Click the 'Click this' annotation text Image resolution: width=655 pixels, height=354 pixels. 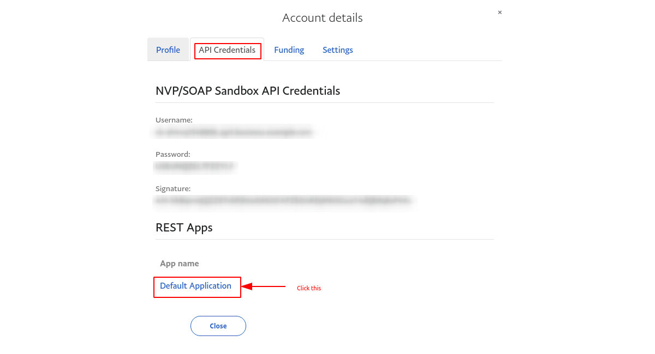click(309, 288)
